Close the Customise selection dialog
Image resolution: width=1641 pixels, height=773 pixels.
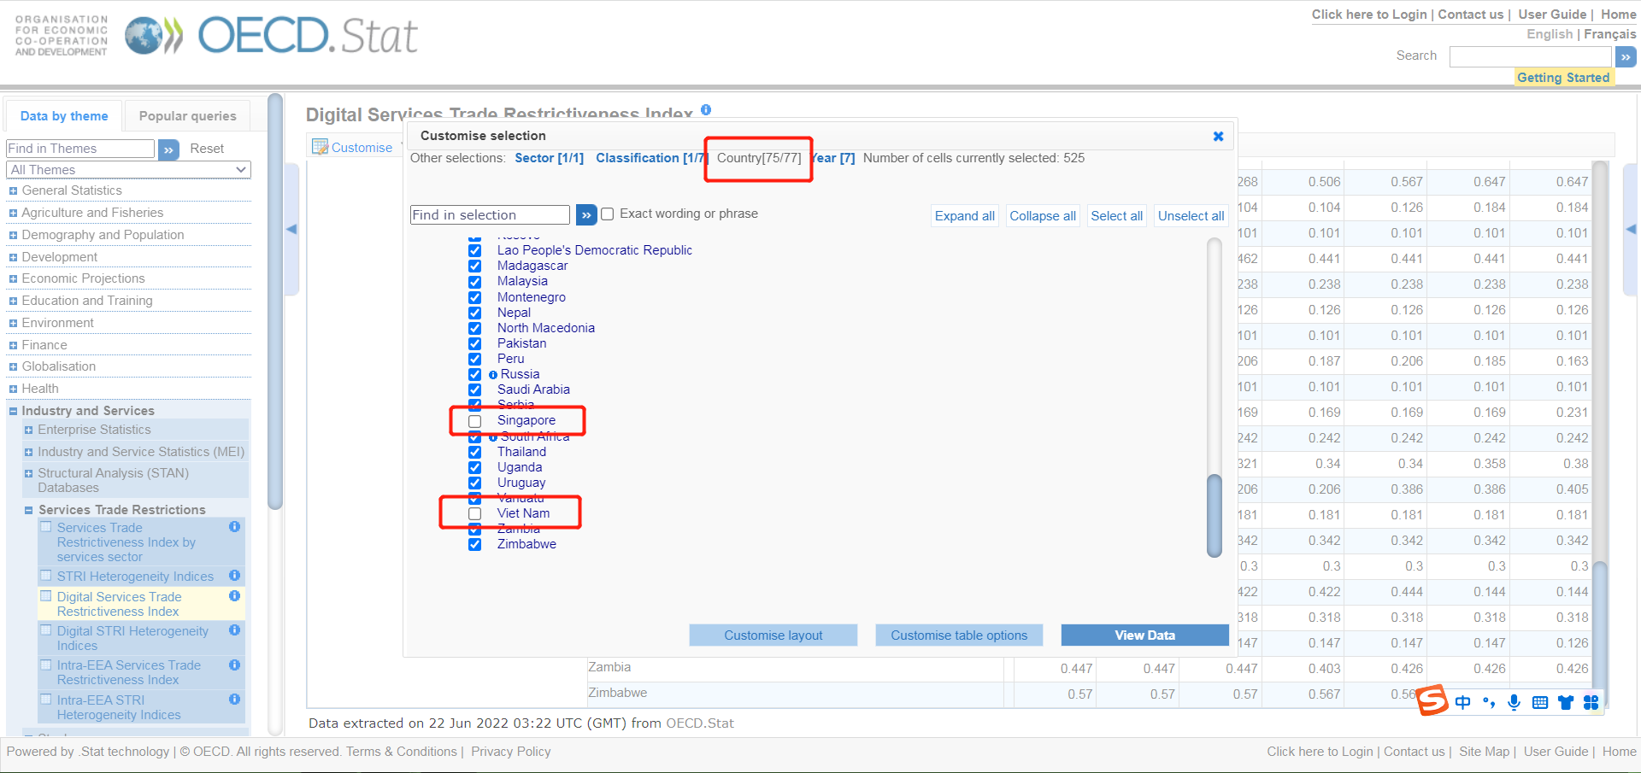point(1218,136)
